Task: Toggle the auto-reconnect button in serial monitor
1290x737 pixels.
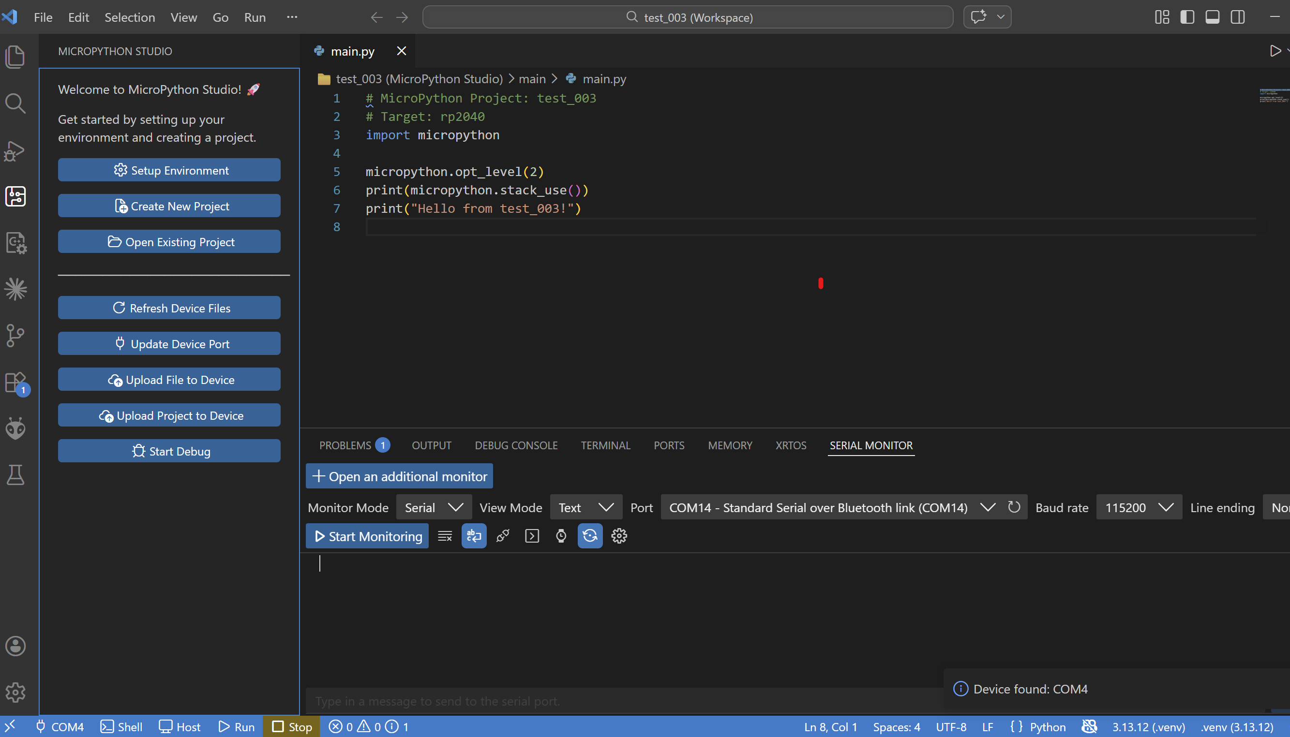Action: click(x=590, y=536)
